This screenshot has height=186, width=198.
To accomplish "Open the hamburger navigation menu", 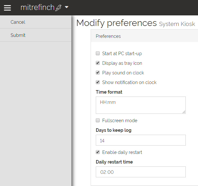I will 7,8.
